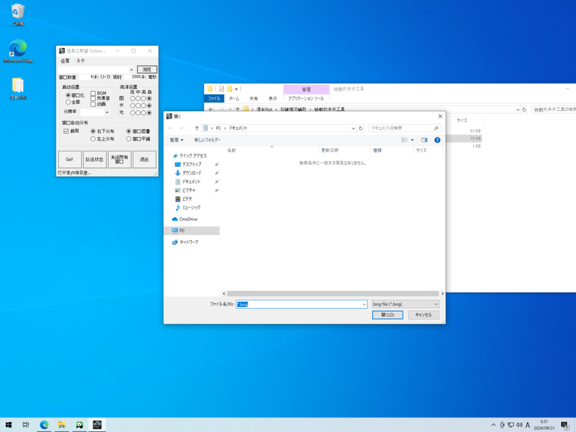
Task: Open File Explorer from the taskbar
Action: (62, 425)
